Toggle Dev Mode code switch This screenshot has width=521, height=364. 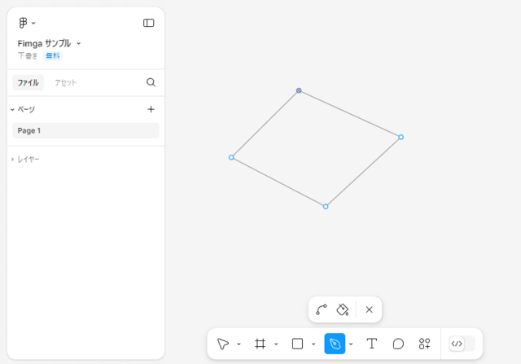pos(462,344)
